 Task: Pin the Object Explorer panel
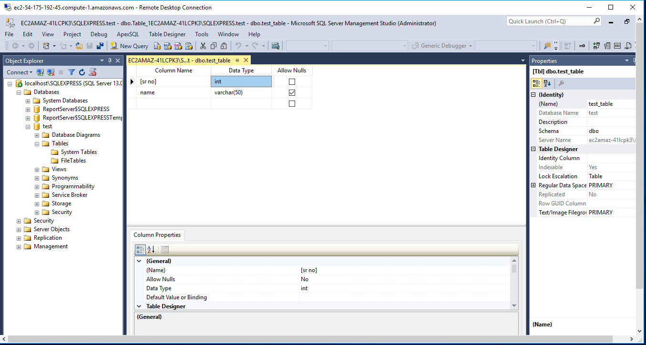click(x=109, y=61)
